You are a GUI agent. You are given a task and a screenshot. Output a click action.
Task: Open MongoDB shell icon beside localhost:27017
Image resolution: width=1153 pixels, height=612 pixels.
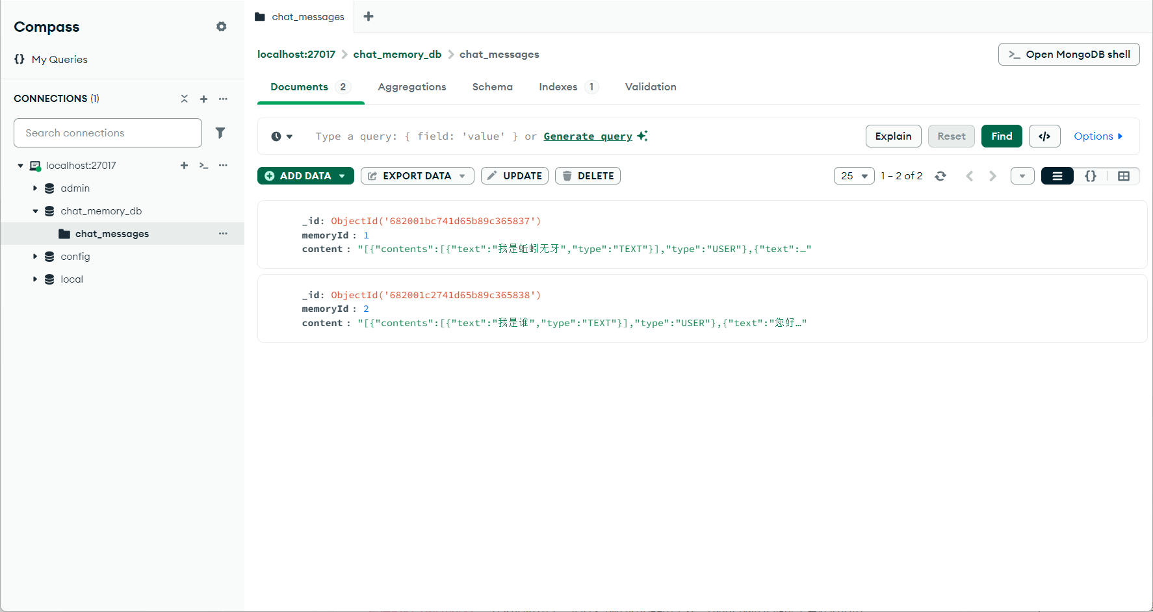[203, 166]
